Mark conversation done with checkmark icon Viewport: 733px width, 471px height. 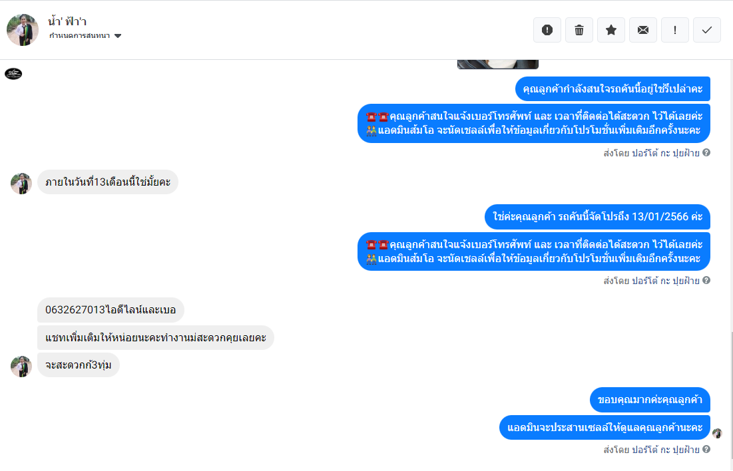tap(707, 30)
